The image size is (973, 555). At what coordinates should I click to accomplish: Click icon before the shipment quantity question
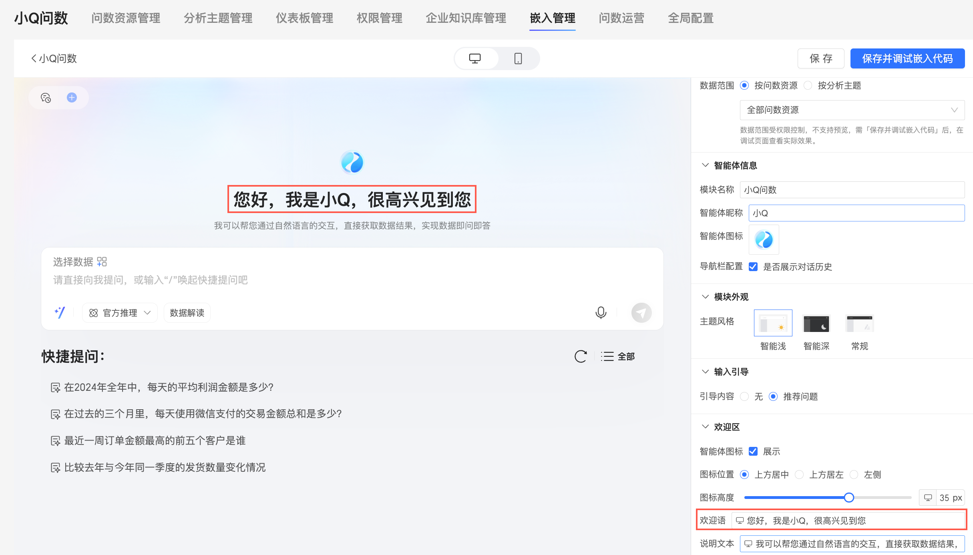(55, 467)
